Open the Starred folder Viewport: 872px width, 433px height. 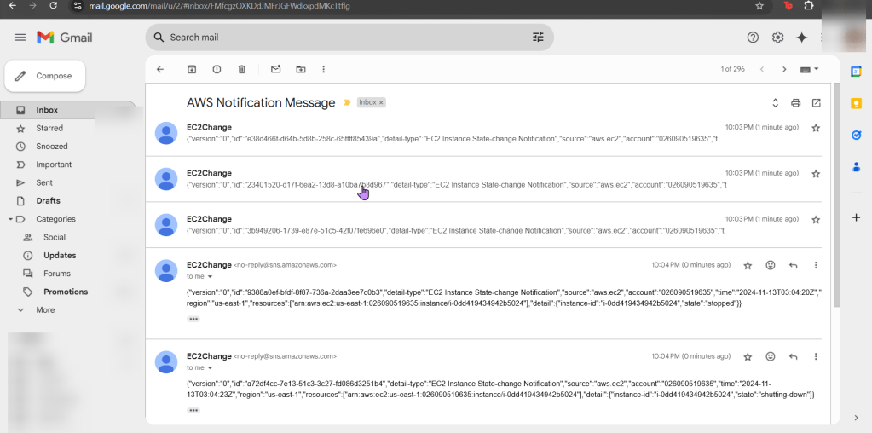point(49,128)
